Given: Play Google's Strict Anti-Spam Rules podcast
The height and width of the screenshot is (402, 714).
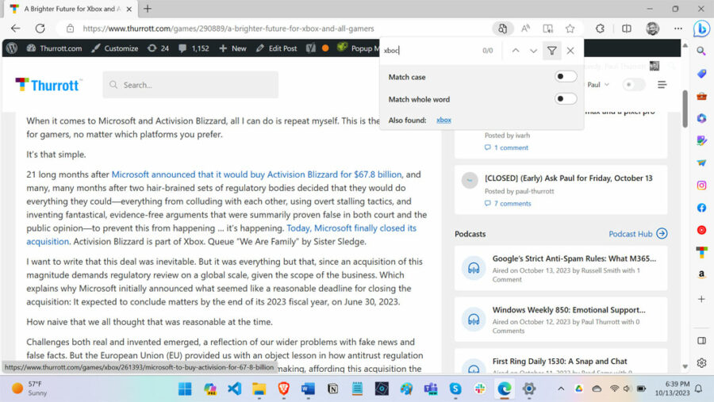Looking at the screenshot, I should pos(474,268).
